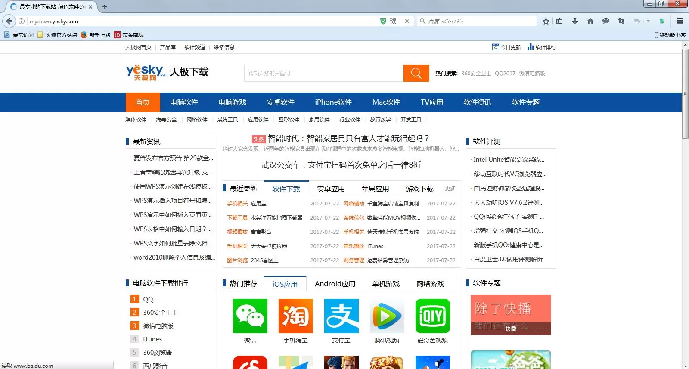Open the downloads arrow icon
This screenshot has width=689, height=369.
point(575,21)
